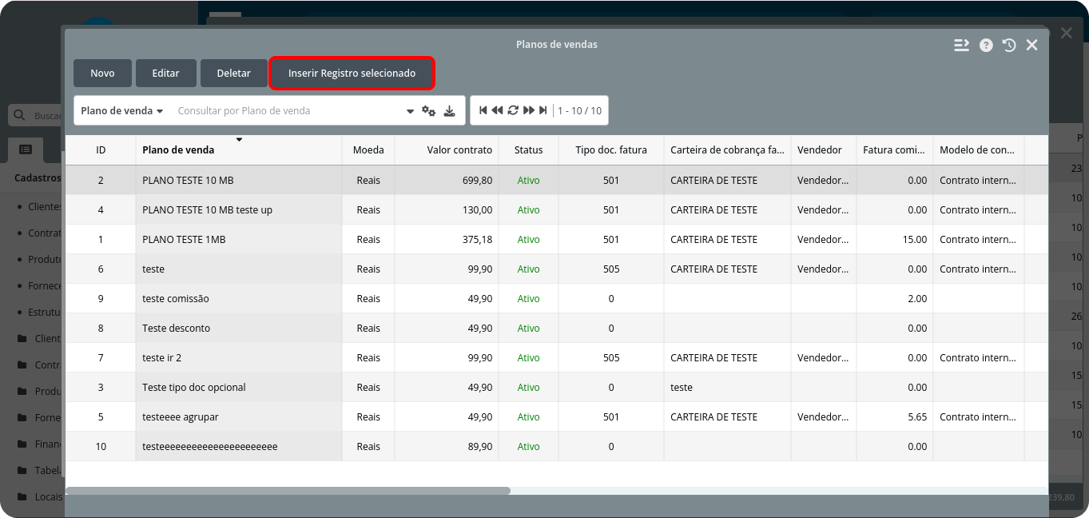This screenshot has height=518, width=1089.
Task: Click the Novo button
Action: pyautogui.click(x=102, y=73)
